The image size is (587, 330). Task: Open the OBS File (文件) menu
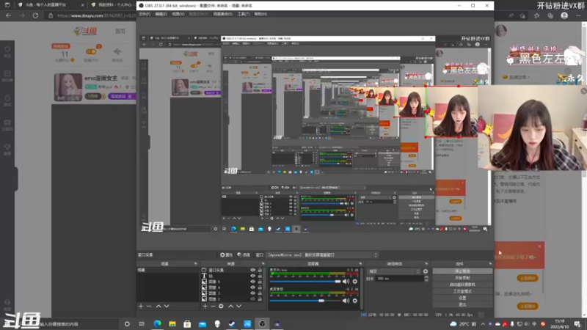point(145,14)
